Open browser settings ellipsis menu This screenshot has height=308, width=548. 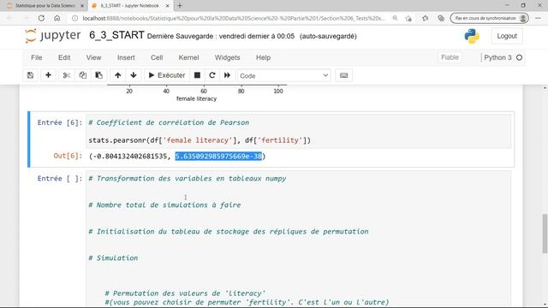tap(538, 18)
